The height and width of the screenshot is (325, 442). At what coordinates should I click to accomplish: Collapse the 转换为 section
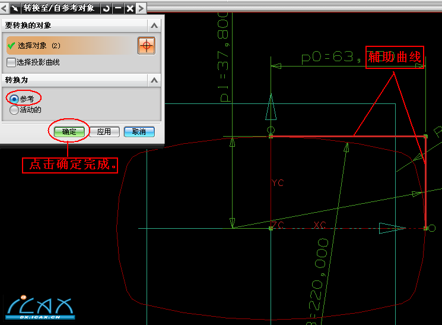click(x=154, y=80)
